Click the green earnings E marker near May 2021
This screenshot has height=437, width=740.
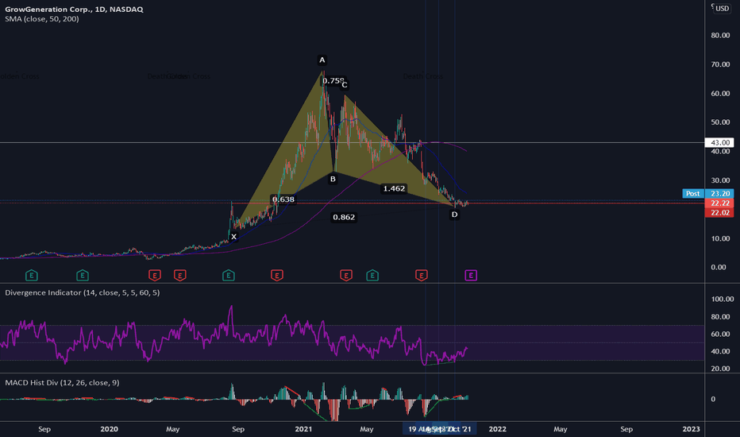click(x=372, y=275)
